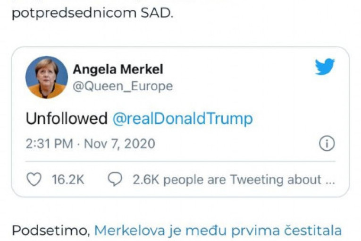
Task: Open the tweet info circle icon
Action: click(x=327, y=143)
